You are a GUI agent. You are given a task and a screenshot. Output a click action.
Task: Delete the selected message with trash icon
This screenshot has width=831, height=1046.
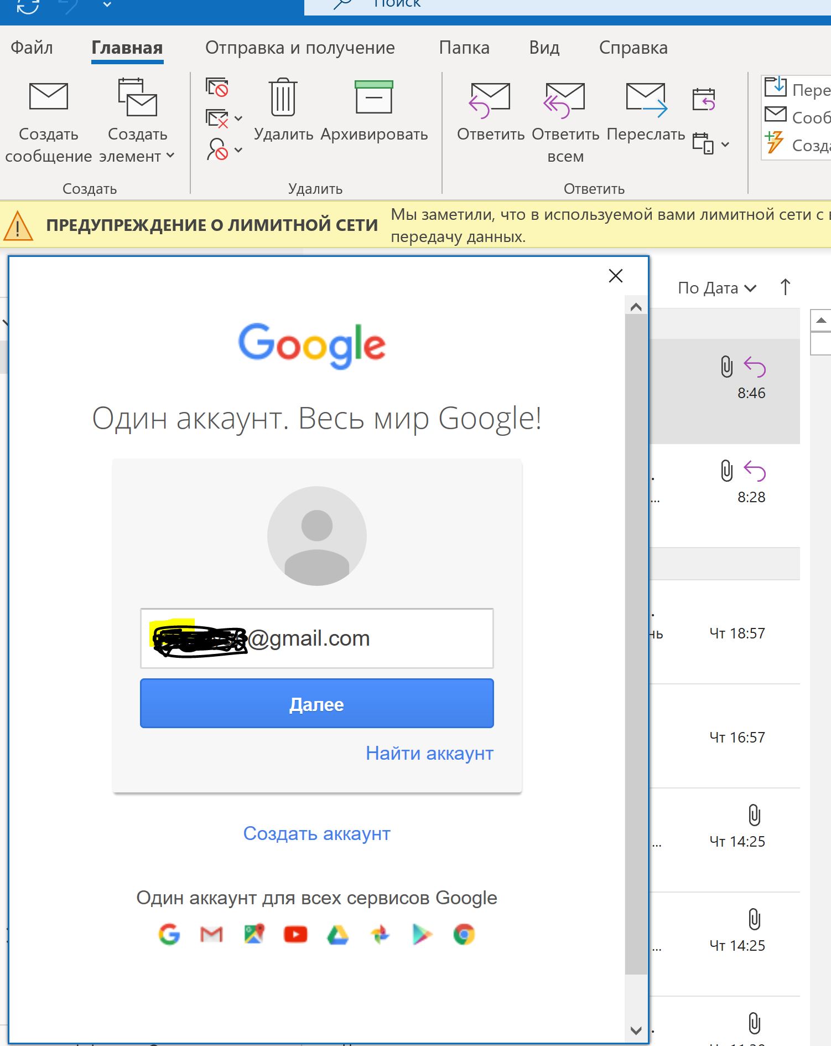point(283,111)
